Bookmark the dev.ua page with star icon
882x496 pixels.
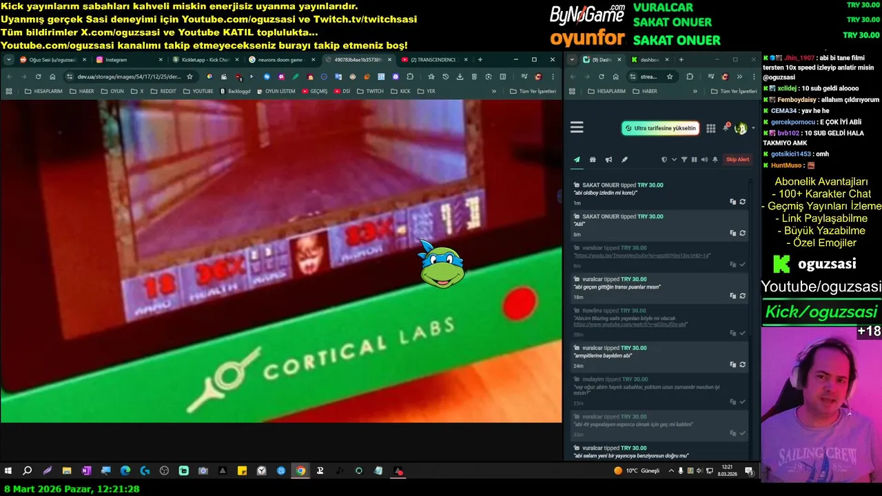(189, 76)
